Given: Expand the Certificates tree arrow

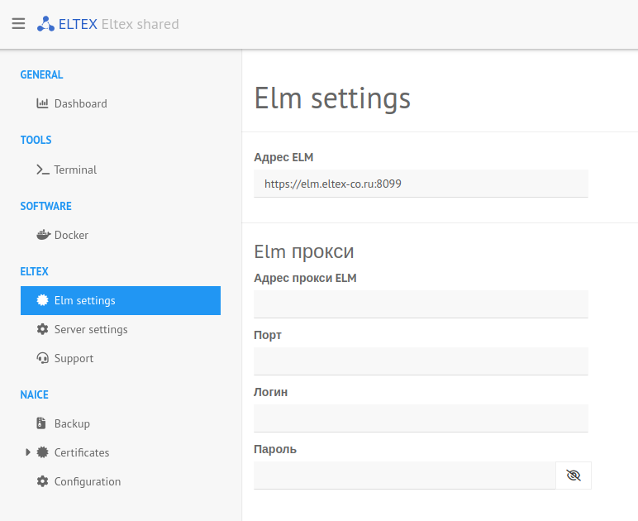Looking at the screenshot, I should click(28, 452).
